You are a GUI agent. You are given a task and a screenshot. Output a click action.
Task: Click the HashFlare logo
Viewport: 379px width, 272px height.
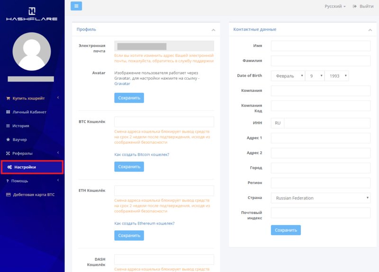(32, 14)
